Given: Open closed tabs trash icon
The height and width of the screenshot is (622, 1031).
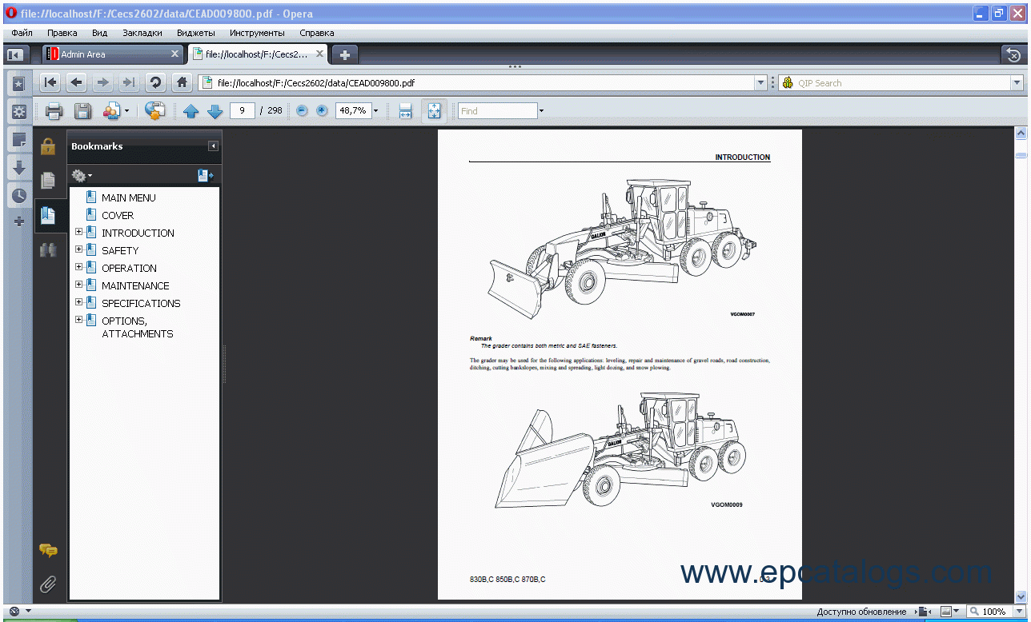Looking at the screenshot, I should (1013, 54).
